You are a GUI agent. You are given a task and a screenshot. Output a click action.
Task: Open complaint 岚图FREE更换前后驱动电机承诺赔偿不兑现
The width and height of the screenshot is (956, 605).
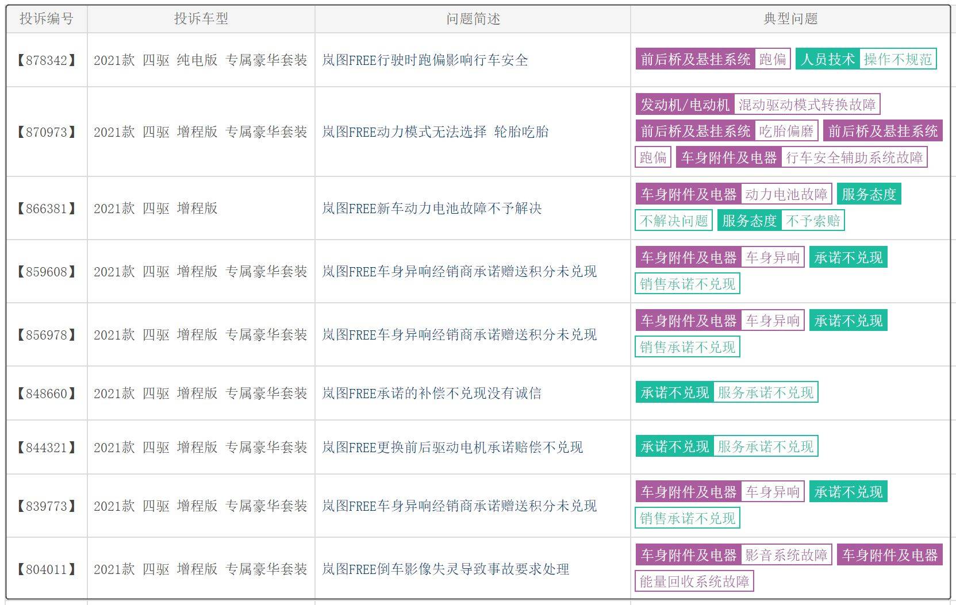452,447
